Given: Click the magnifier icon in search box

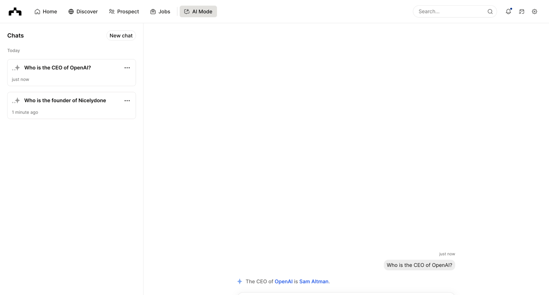Looking at the screenshot, I should [490, 12].
